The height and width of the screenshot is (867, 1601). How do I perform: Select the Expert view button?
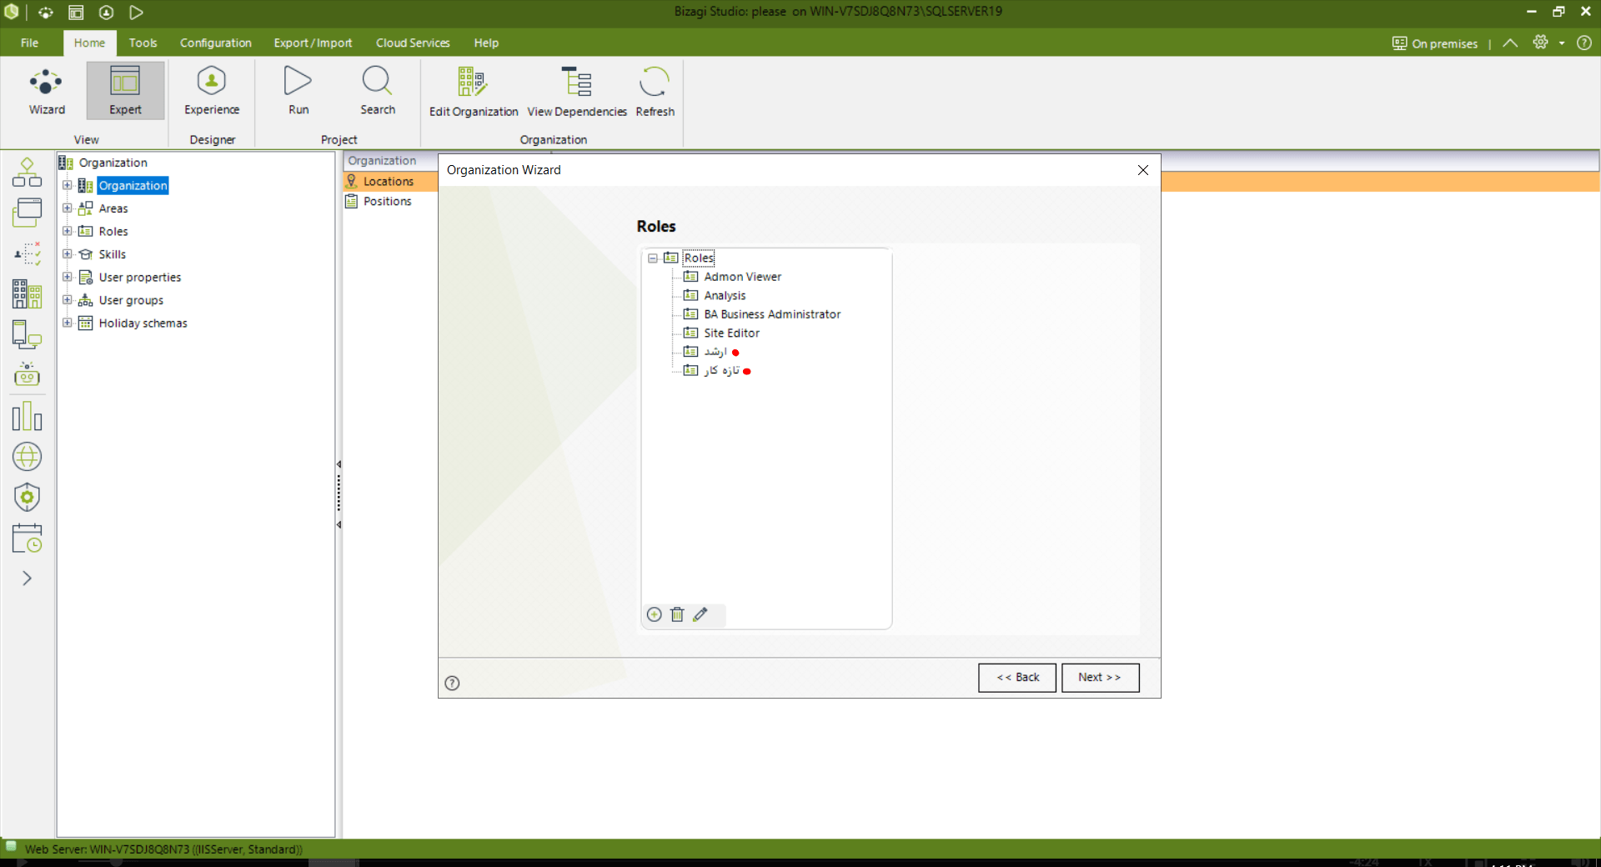tap(125, 92)
